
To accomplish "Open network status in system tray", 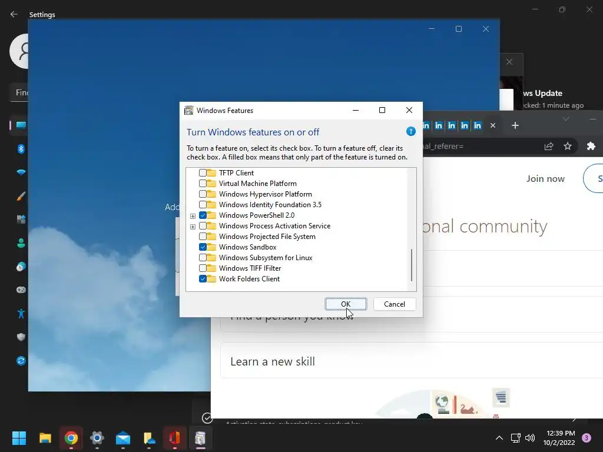I will 515,438.
